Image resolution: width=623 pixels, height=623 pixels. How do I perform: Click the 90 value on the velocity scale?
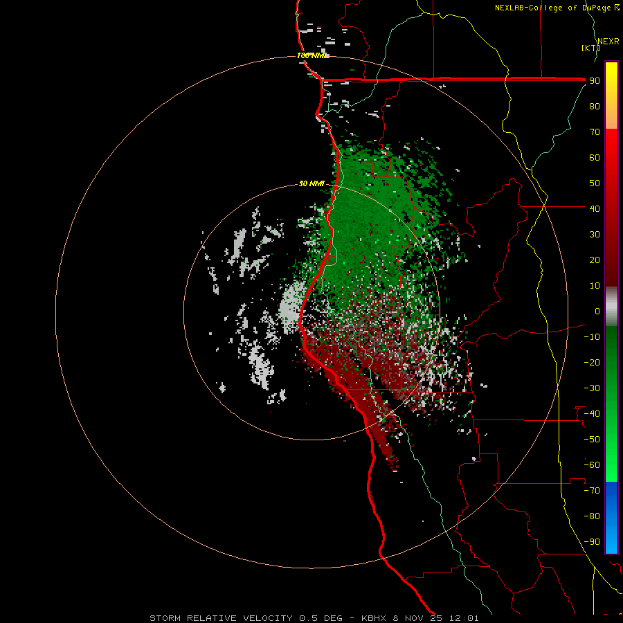[595, 81]
